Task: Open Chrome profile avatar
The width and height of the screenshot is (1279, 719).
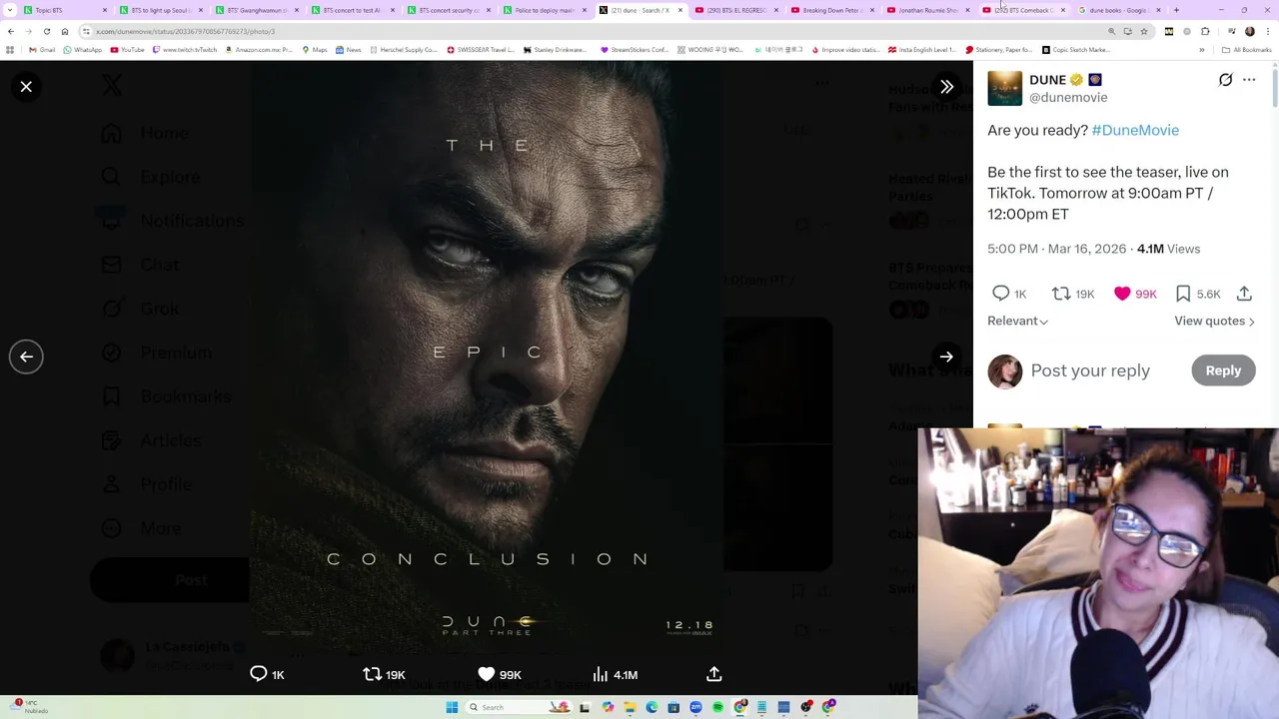Action: [x=1249, y=31]
